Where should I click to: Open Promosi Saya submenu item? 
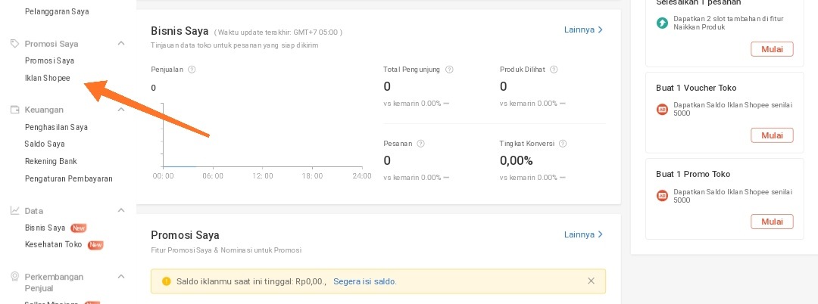(x=49, y=60)
